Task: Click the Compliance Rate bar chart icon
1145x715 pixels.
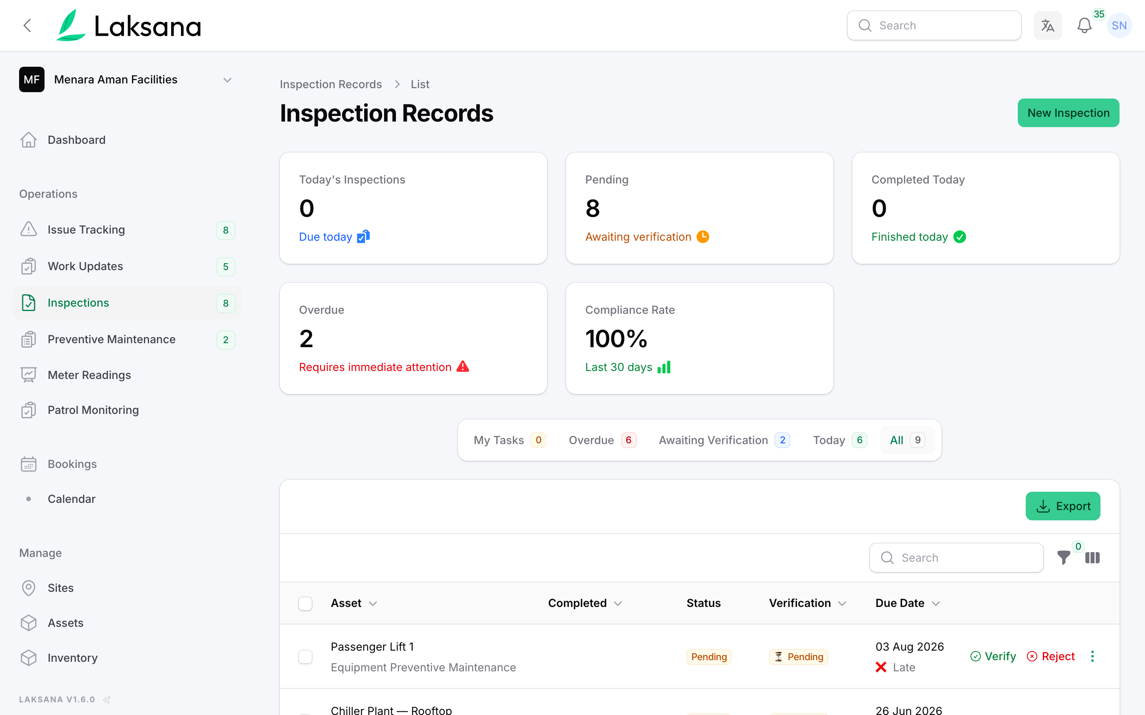Action: click(664, 367)
